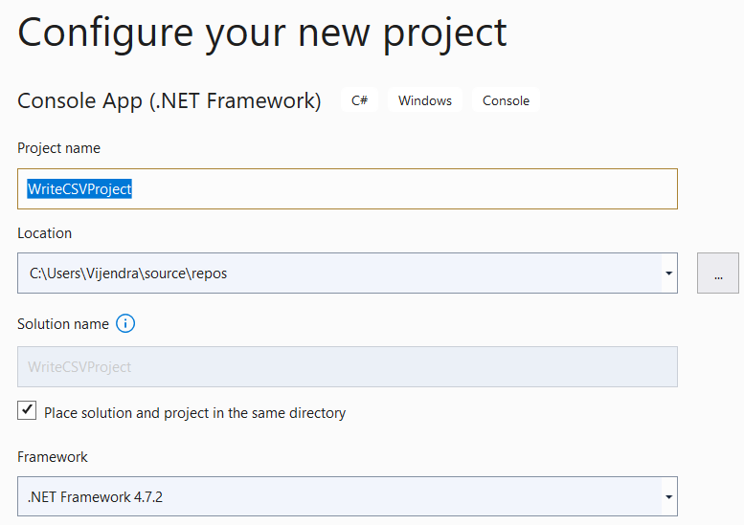
Task: Expand the Framework version dropdown arrow
Action: pos(668,496)
